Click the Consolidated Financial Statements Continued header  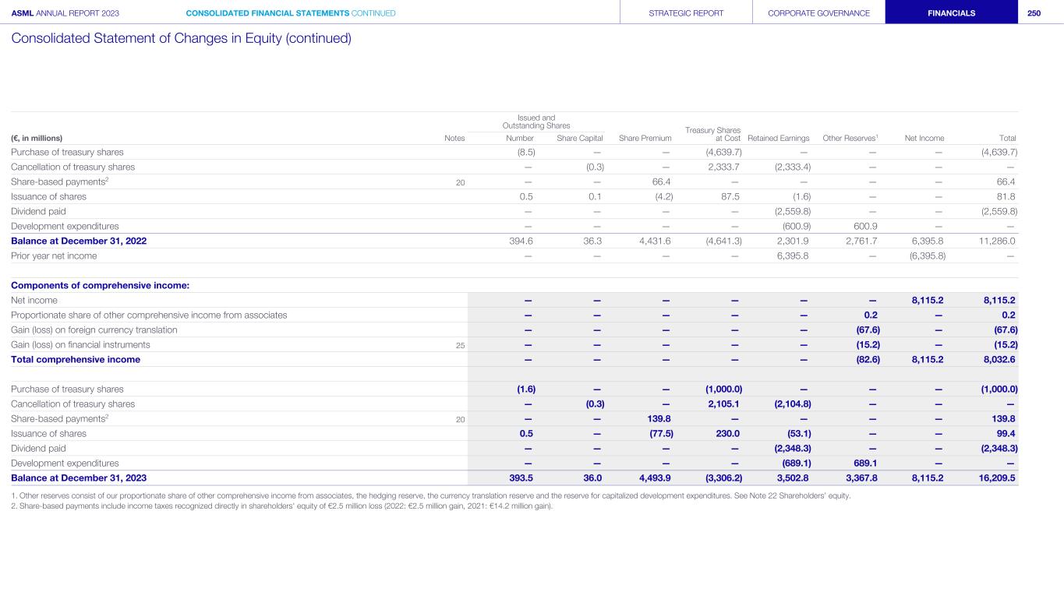[x=291, y=13]
